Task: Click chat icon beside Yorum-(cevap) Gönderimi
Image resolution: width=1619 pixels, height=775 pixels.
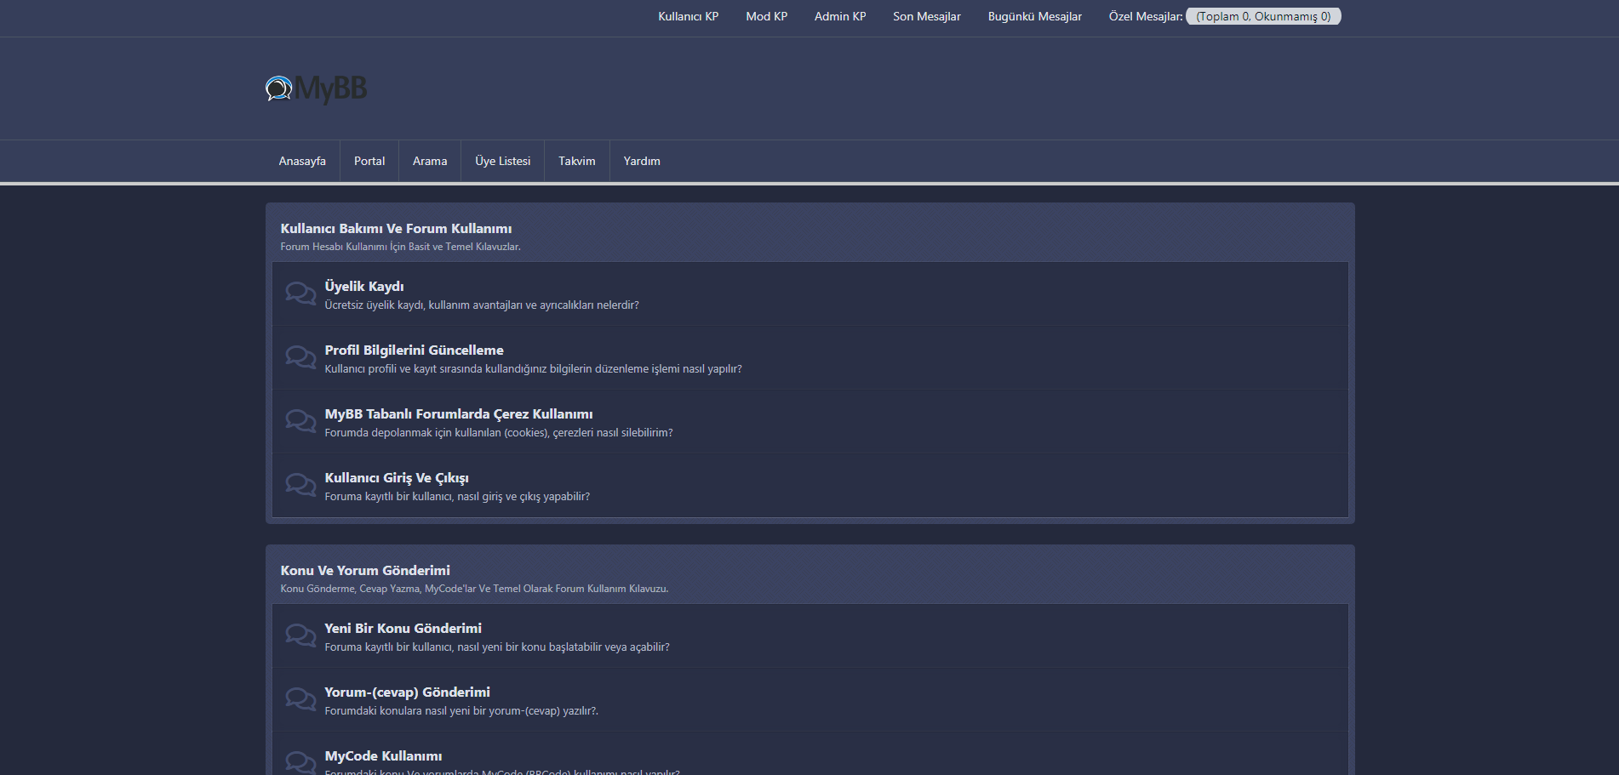Action: click(x=300, y=699)
